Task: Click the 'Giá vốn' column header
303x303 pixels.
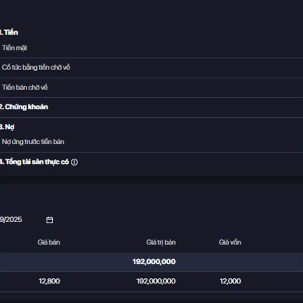Action: click(230, 242)
